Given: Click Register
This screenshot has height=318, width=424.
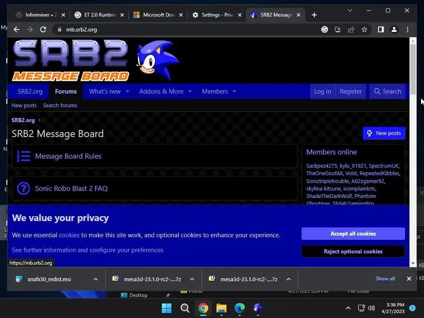Looking at the screenshot, I should pos(351,92).
